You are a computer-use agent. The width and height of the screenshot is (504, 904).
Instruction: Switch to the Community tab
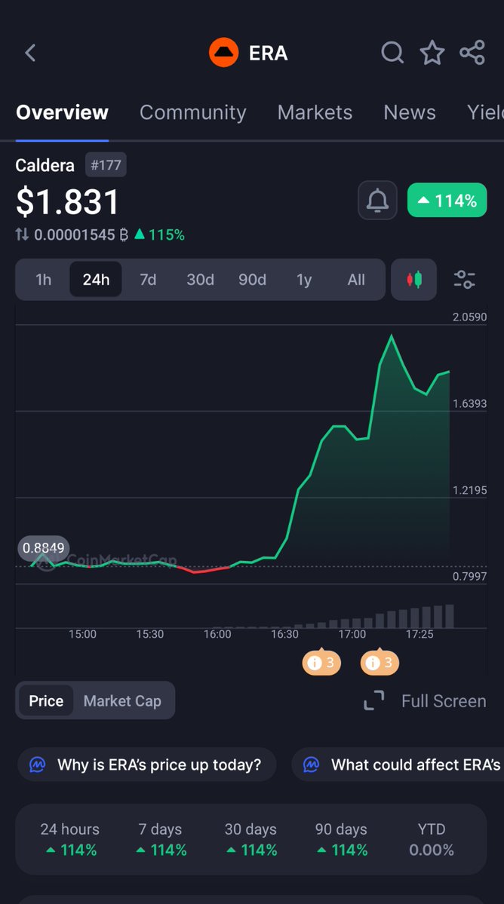[192, 112]
